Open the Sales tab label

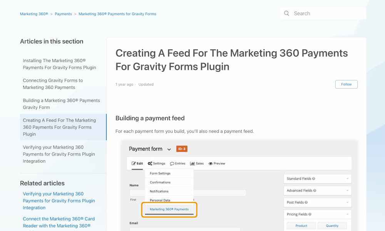coord(199,164)
